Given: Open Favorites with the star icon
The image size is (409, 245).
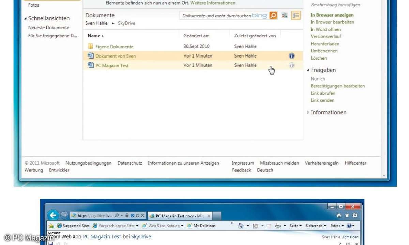Looking at the screenshot, I should click(x=347, y=215).
